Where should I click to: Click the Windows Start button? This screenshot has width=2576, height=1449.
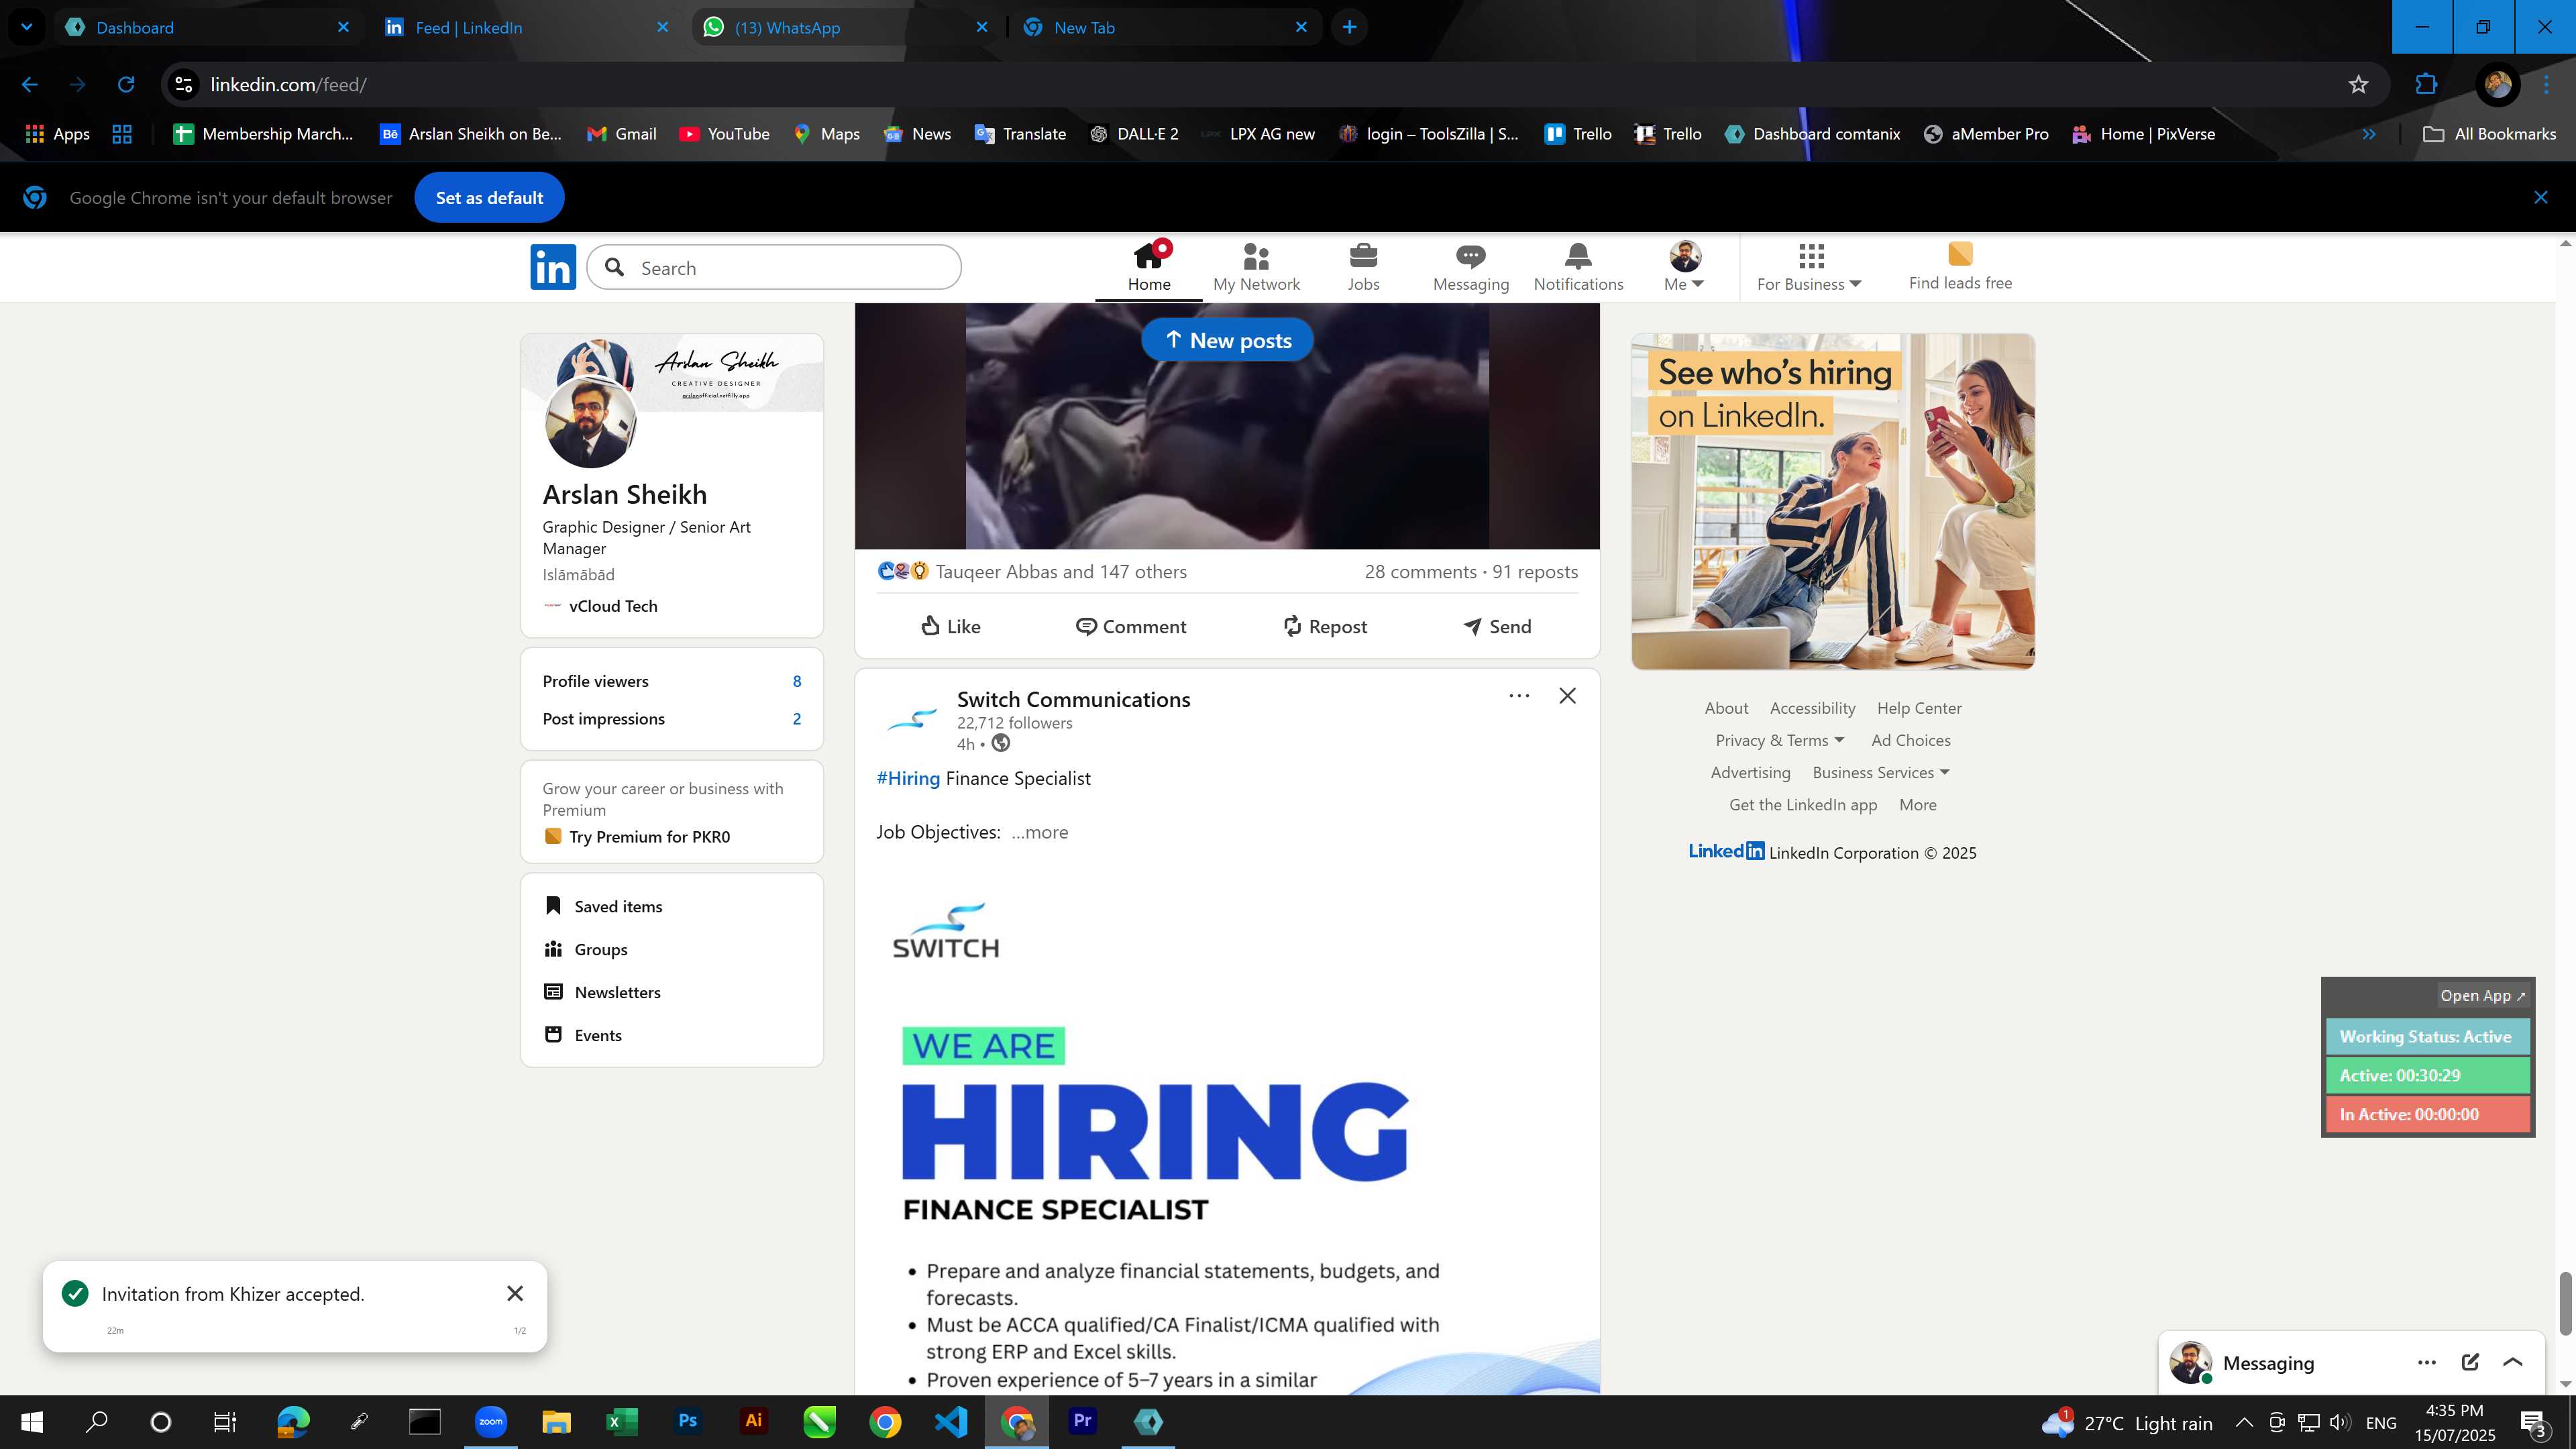coord(31,1421)
